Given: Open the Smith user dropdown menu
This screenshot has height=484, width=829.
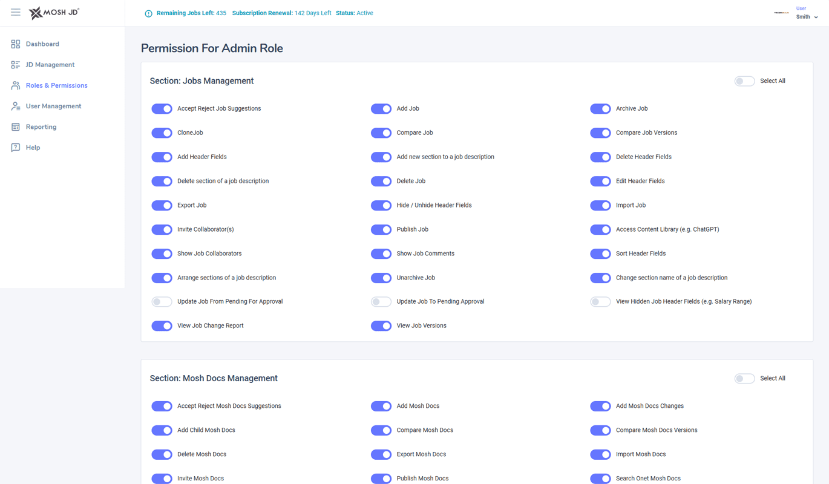Looking at the screenshot, I should coord(807,16).
